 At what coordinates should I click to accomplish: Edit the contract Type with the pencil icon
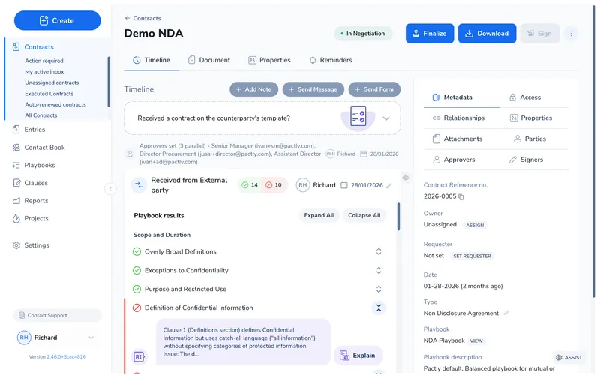pyautogui.click(x=505, y=313)
